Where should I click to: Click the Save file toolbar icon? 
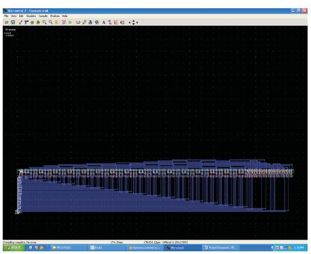tap(13, 22)
